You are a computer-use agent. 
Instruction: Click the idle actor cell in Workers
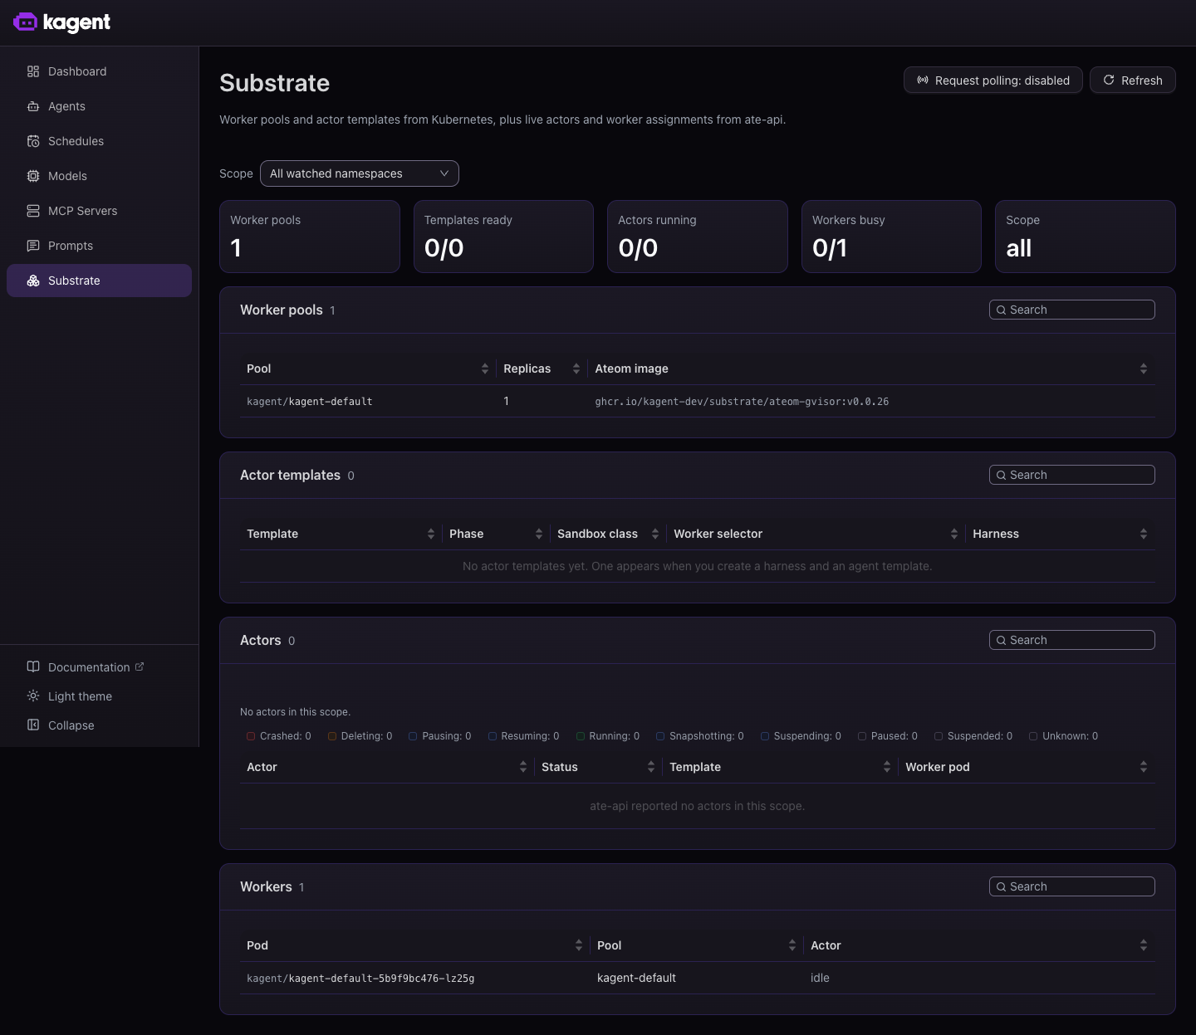[x=820, y=978]
